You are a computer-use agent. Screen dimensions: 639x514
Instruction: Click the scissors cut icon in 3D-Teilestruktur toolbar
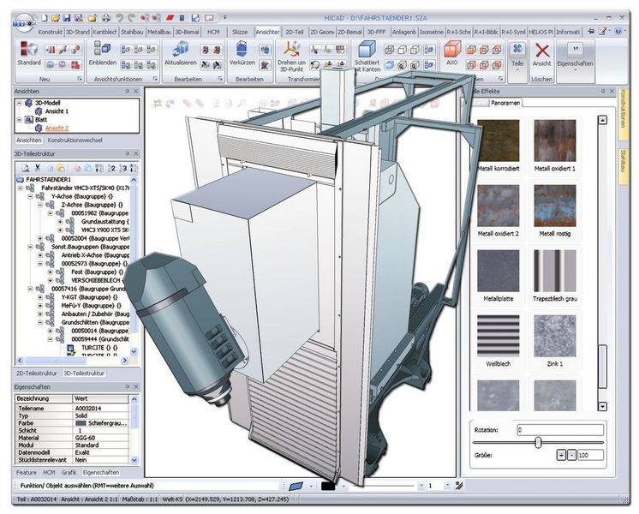click(x=38, y=168)
